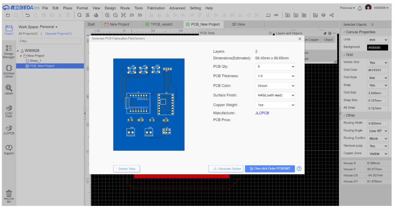The image size is (394, 207).
Task: Open JLCPCB in left sidebar
Action: click(x=9, y=130)
